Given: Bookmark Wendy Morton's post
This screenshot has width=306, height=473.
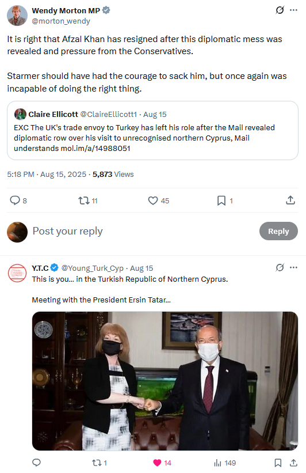Looking at the screenshot, I should coord(225,200).
